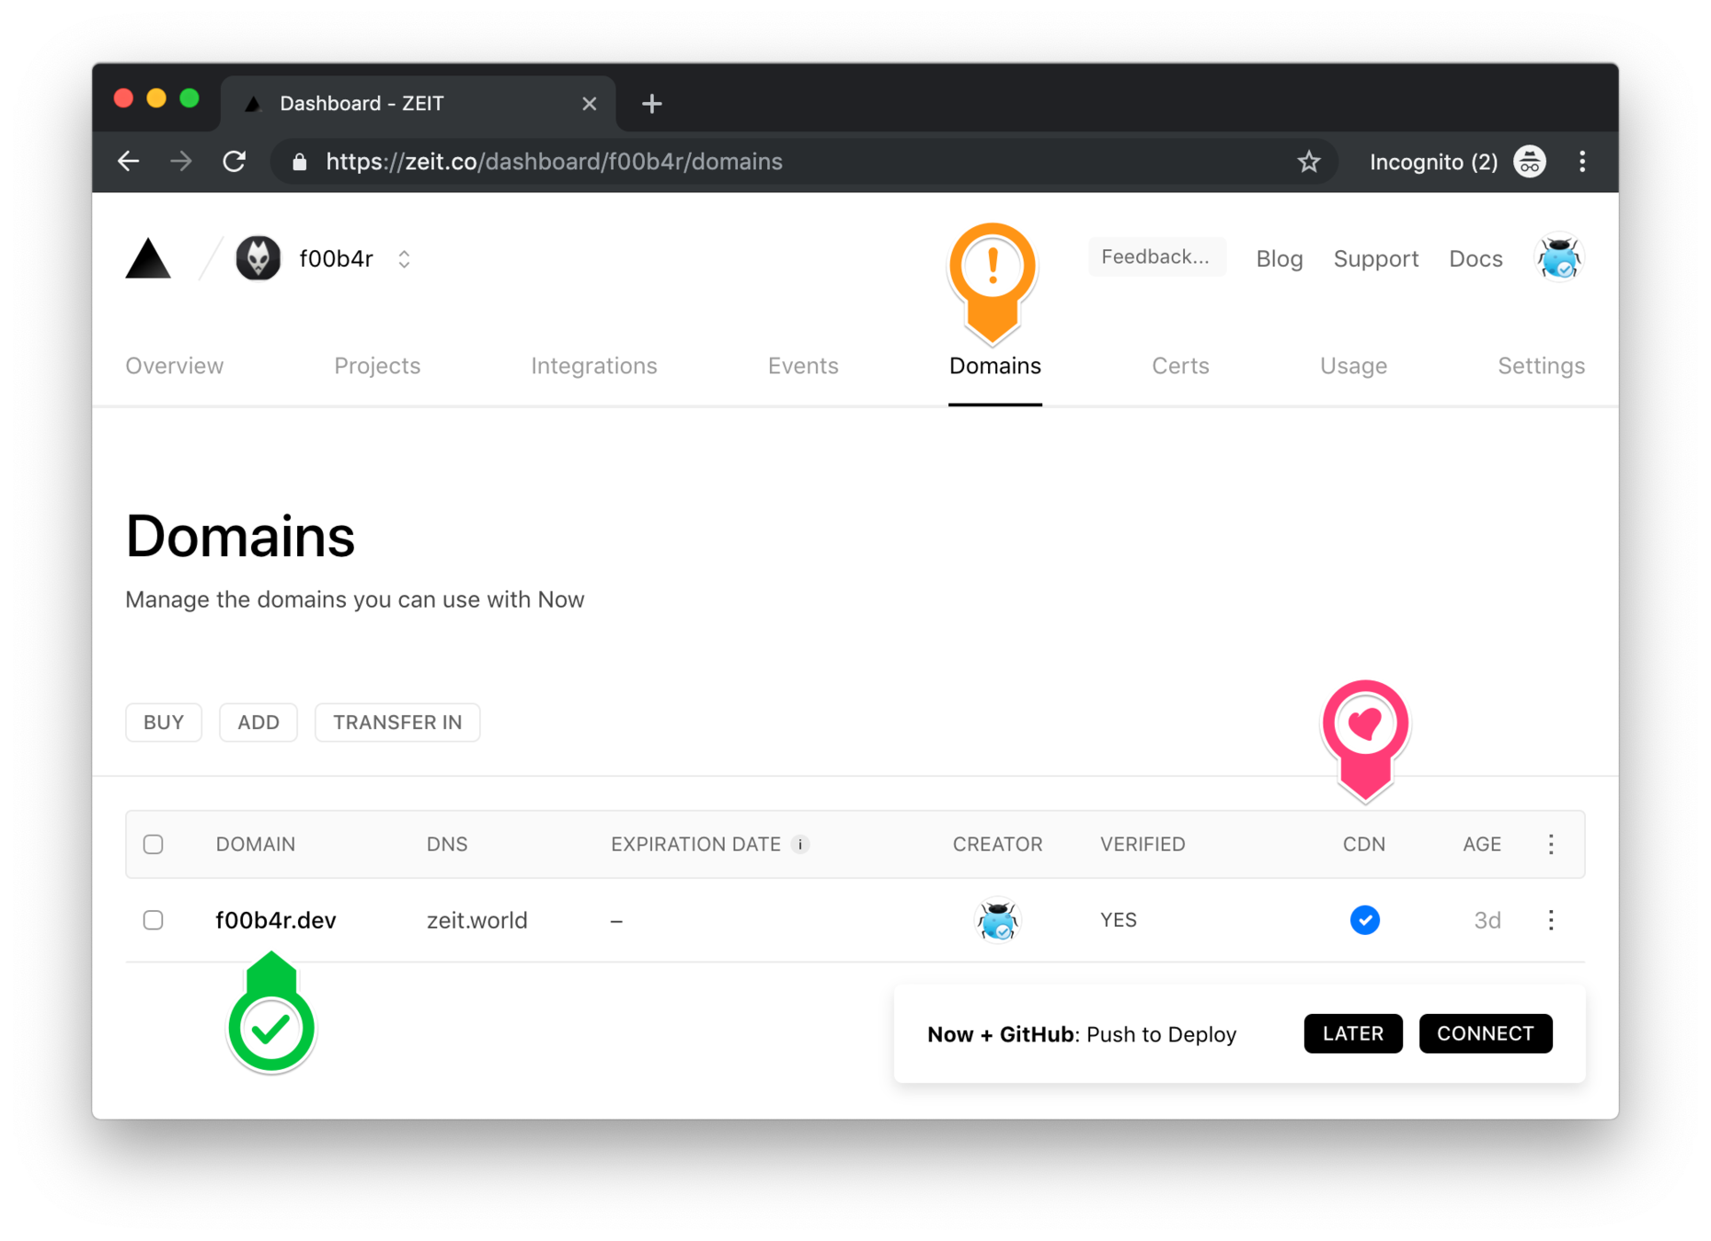Reload the current page

(x=235, y=162)
